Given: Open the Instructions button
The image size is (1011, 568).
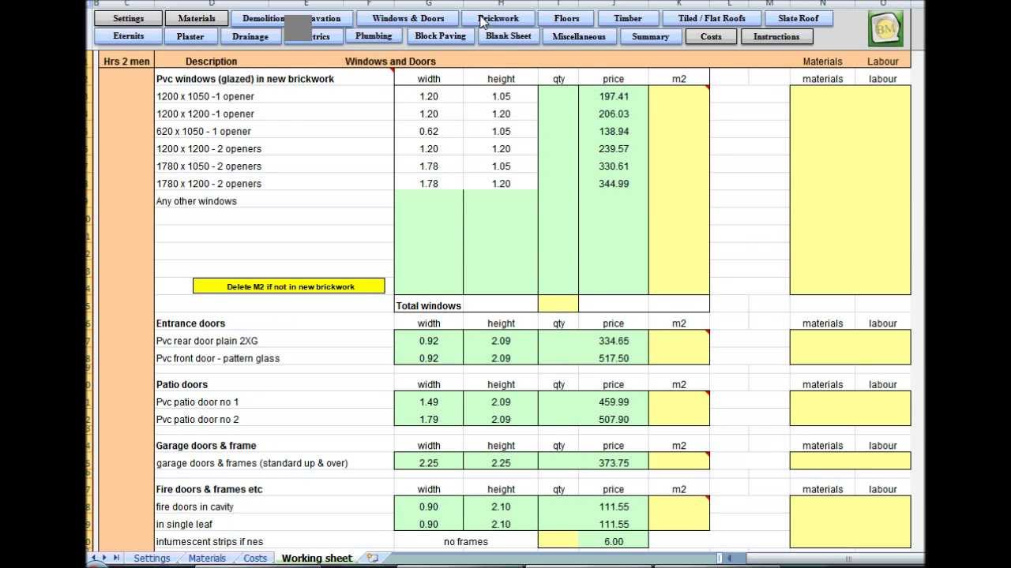Looking at the screenshot, I should (776, 36).
